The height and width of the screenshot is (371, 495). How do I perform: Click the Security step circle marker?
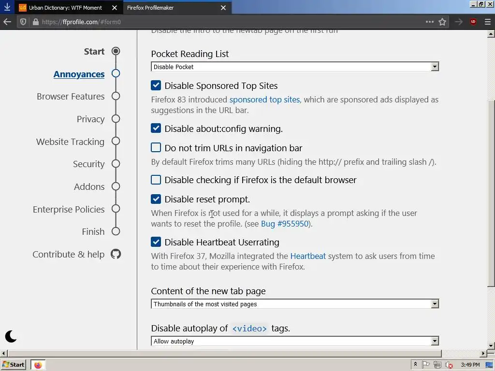tap(116, 164)
